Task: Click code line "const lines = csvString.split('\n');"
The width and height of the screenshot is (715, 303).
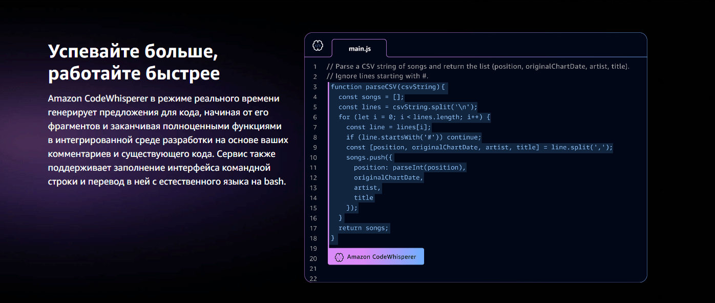Action: click(x=408, y=107)
